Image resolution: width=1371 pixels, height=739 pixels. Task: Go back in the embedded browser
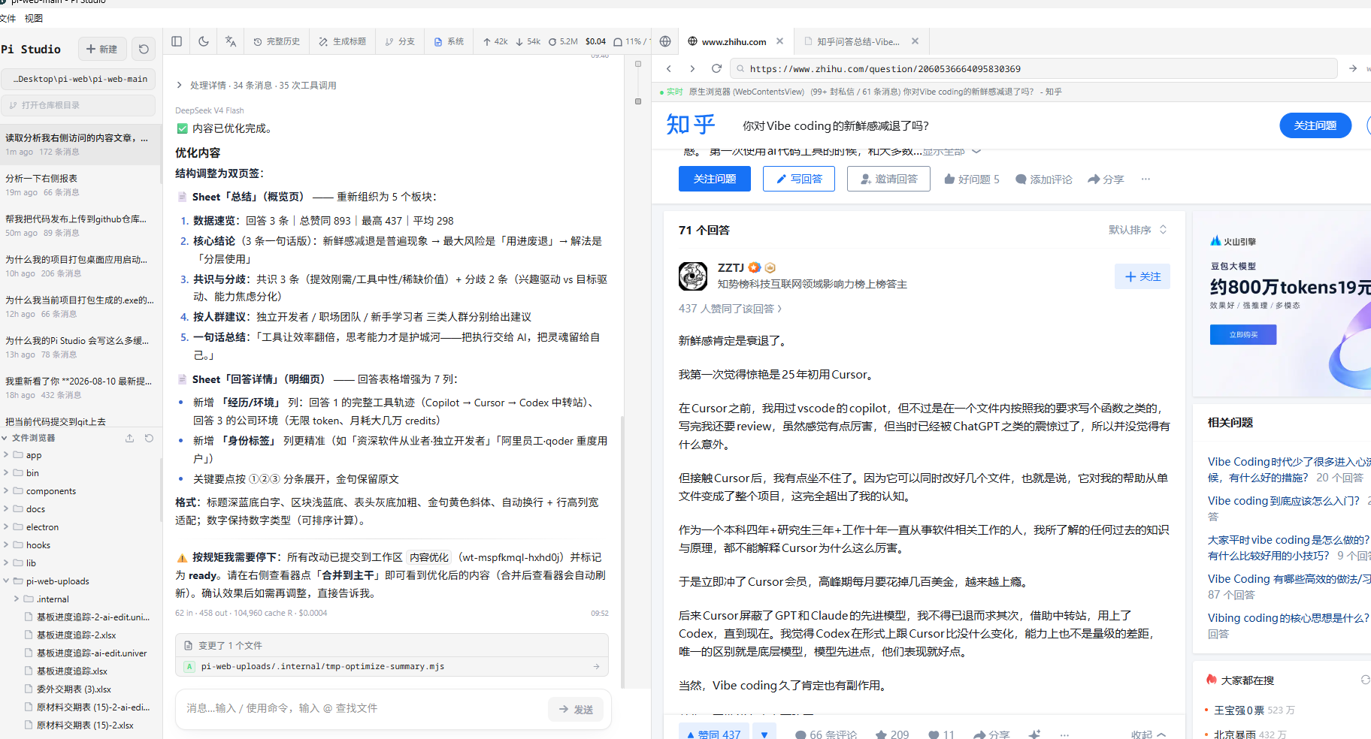tap(669, 68)
